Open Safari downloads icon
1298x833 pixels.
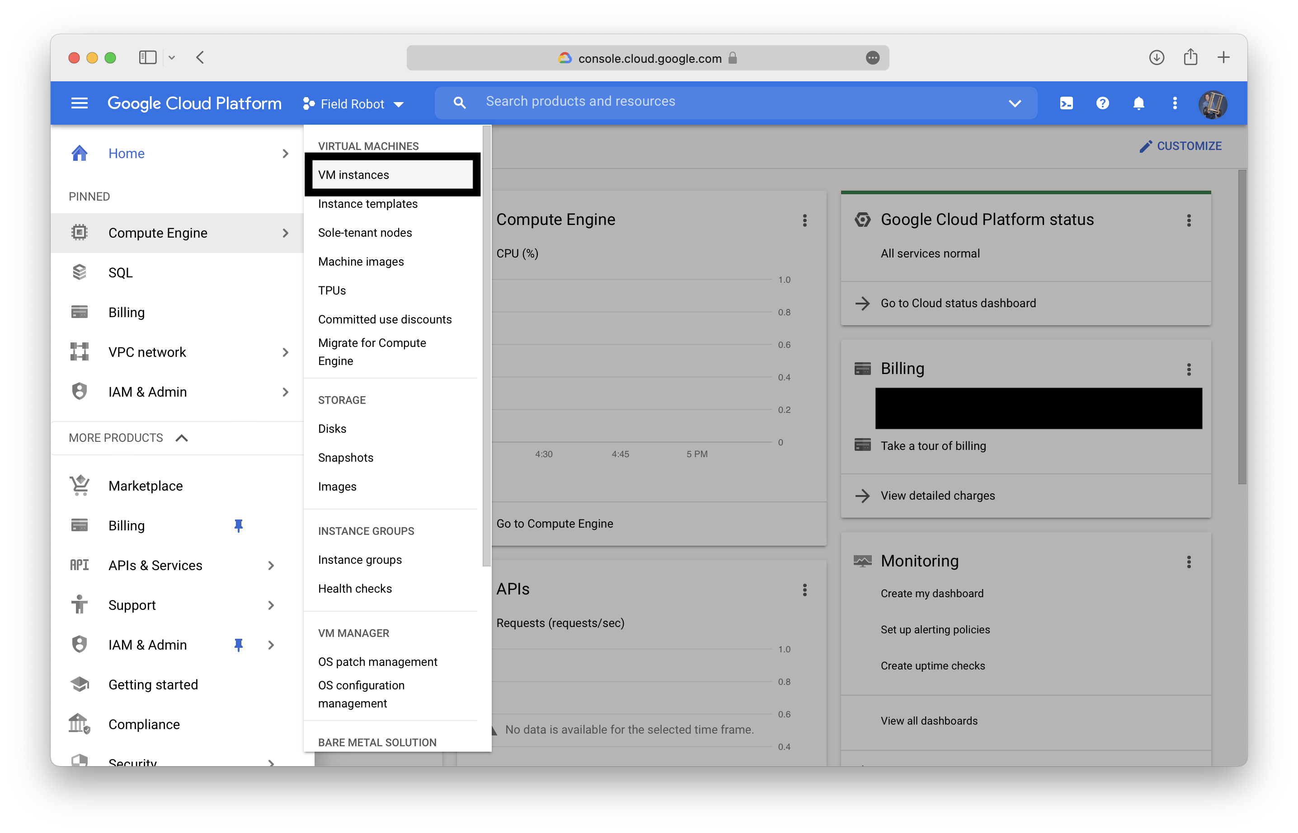pos(1156,57)
